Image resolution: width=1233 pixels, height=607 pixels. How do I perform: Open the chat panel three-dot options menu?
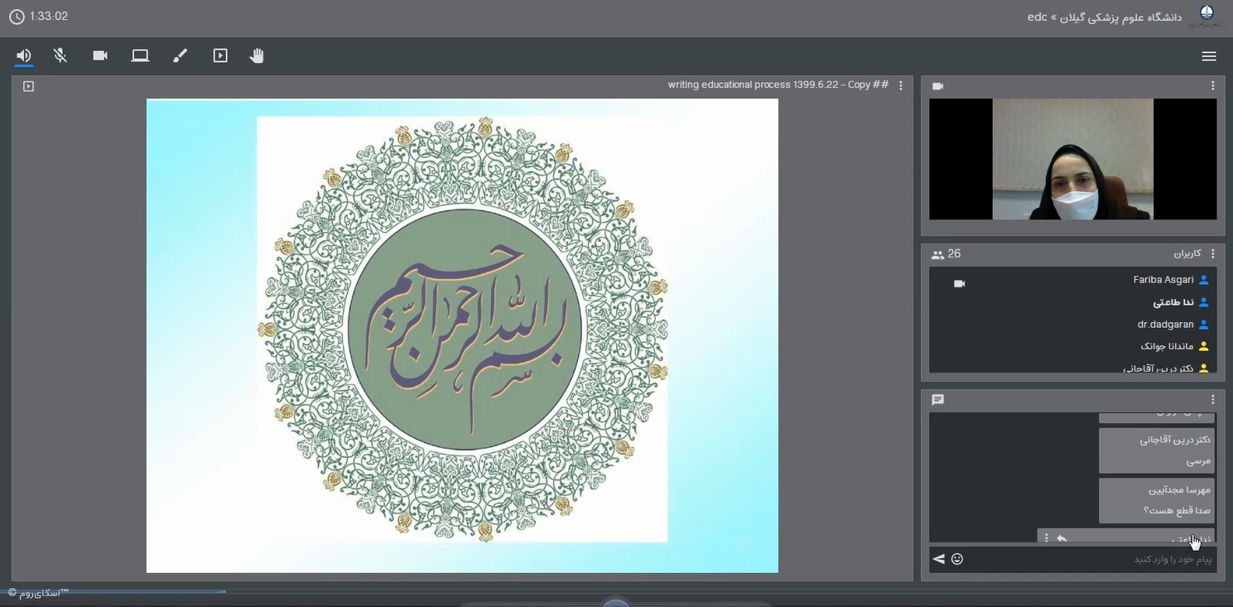click(x=1212, y=400)
